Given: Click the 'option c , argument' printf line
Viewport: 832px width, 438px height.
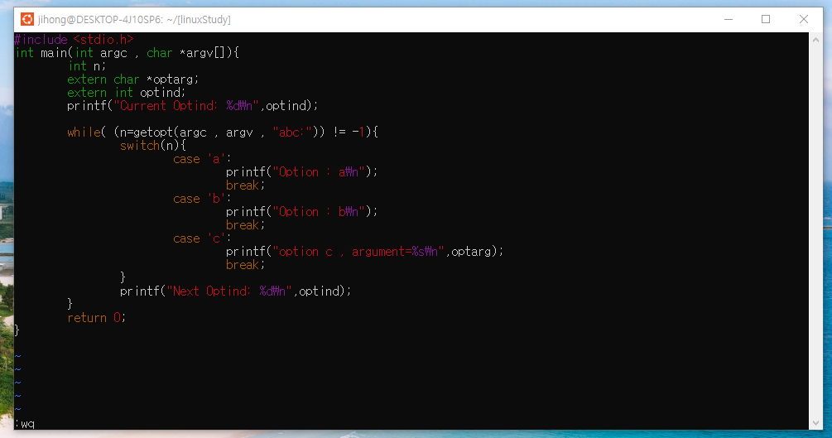Looking at the screenshot, I should click(365, 252).
